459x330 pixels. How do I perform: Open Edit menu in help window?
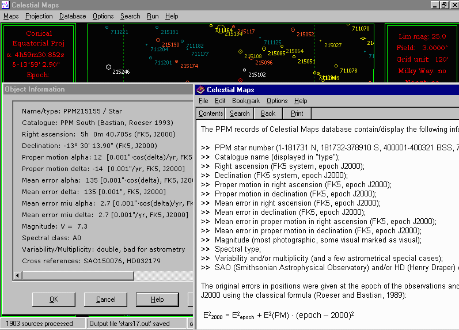click(220, 101)
